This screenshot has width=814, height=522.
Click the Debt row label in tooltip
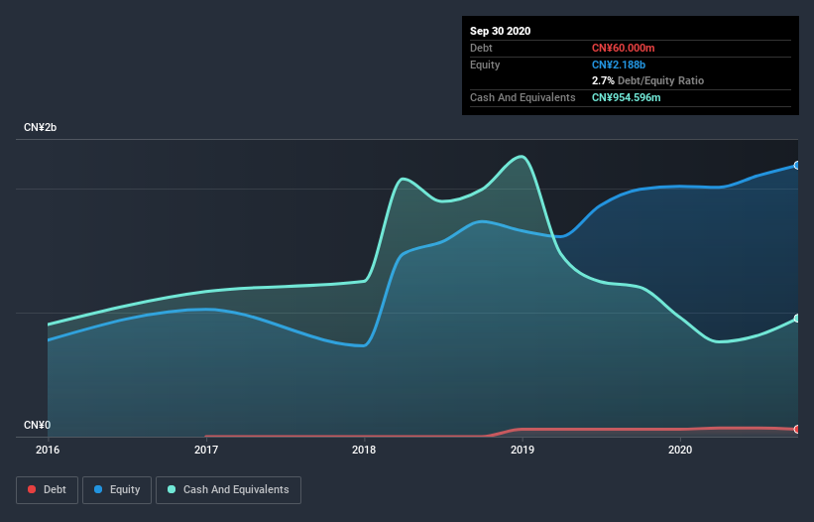tap(481, 48)
